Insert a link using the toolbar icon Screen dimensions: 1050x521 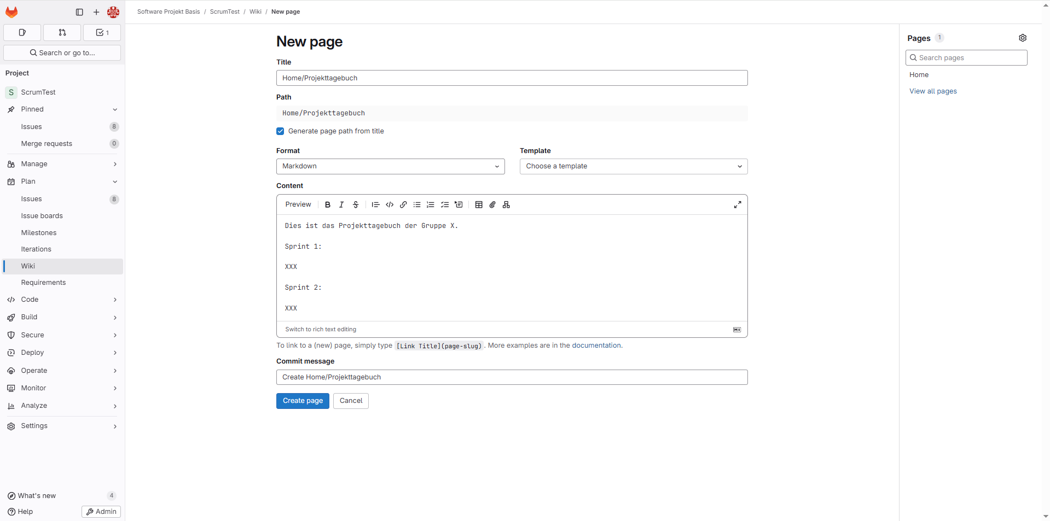403,204
